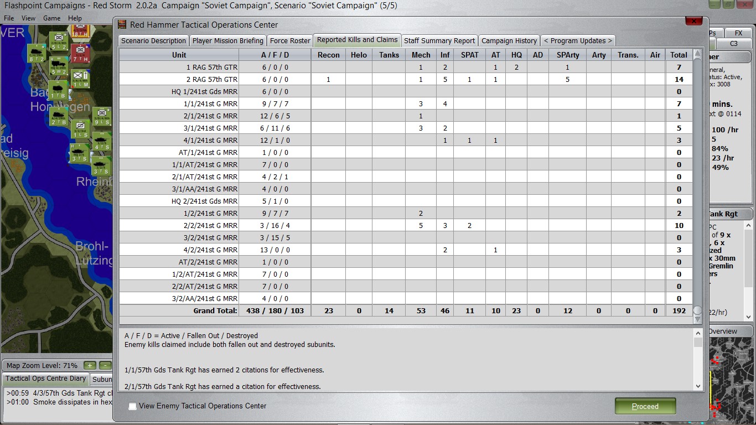Screen dimensions: 756x425
Task: Select the "3/2/AA/241st G MRR" row
Action: pos(406,298)
